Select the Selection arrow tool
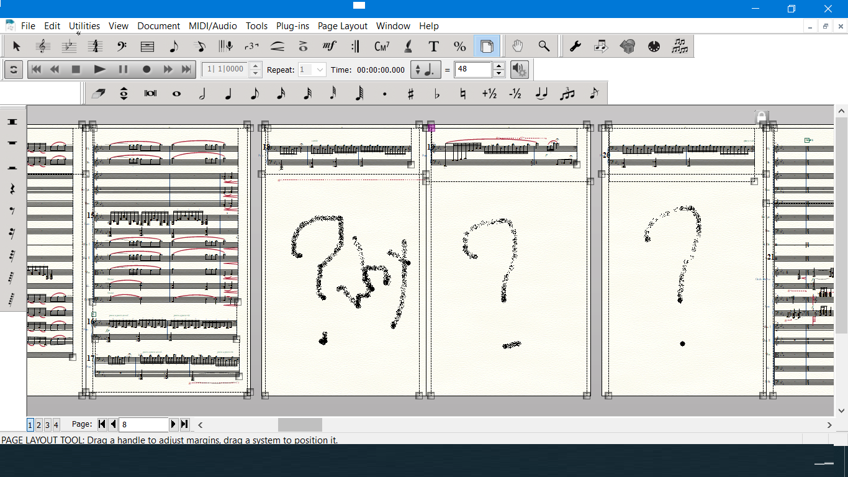Image resolution: width=848 pixels, height=477 pixels. [17, 47]
